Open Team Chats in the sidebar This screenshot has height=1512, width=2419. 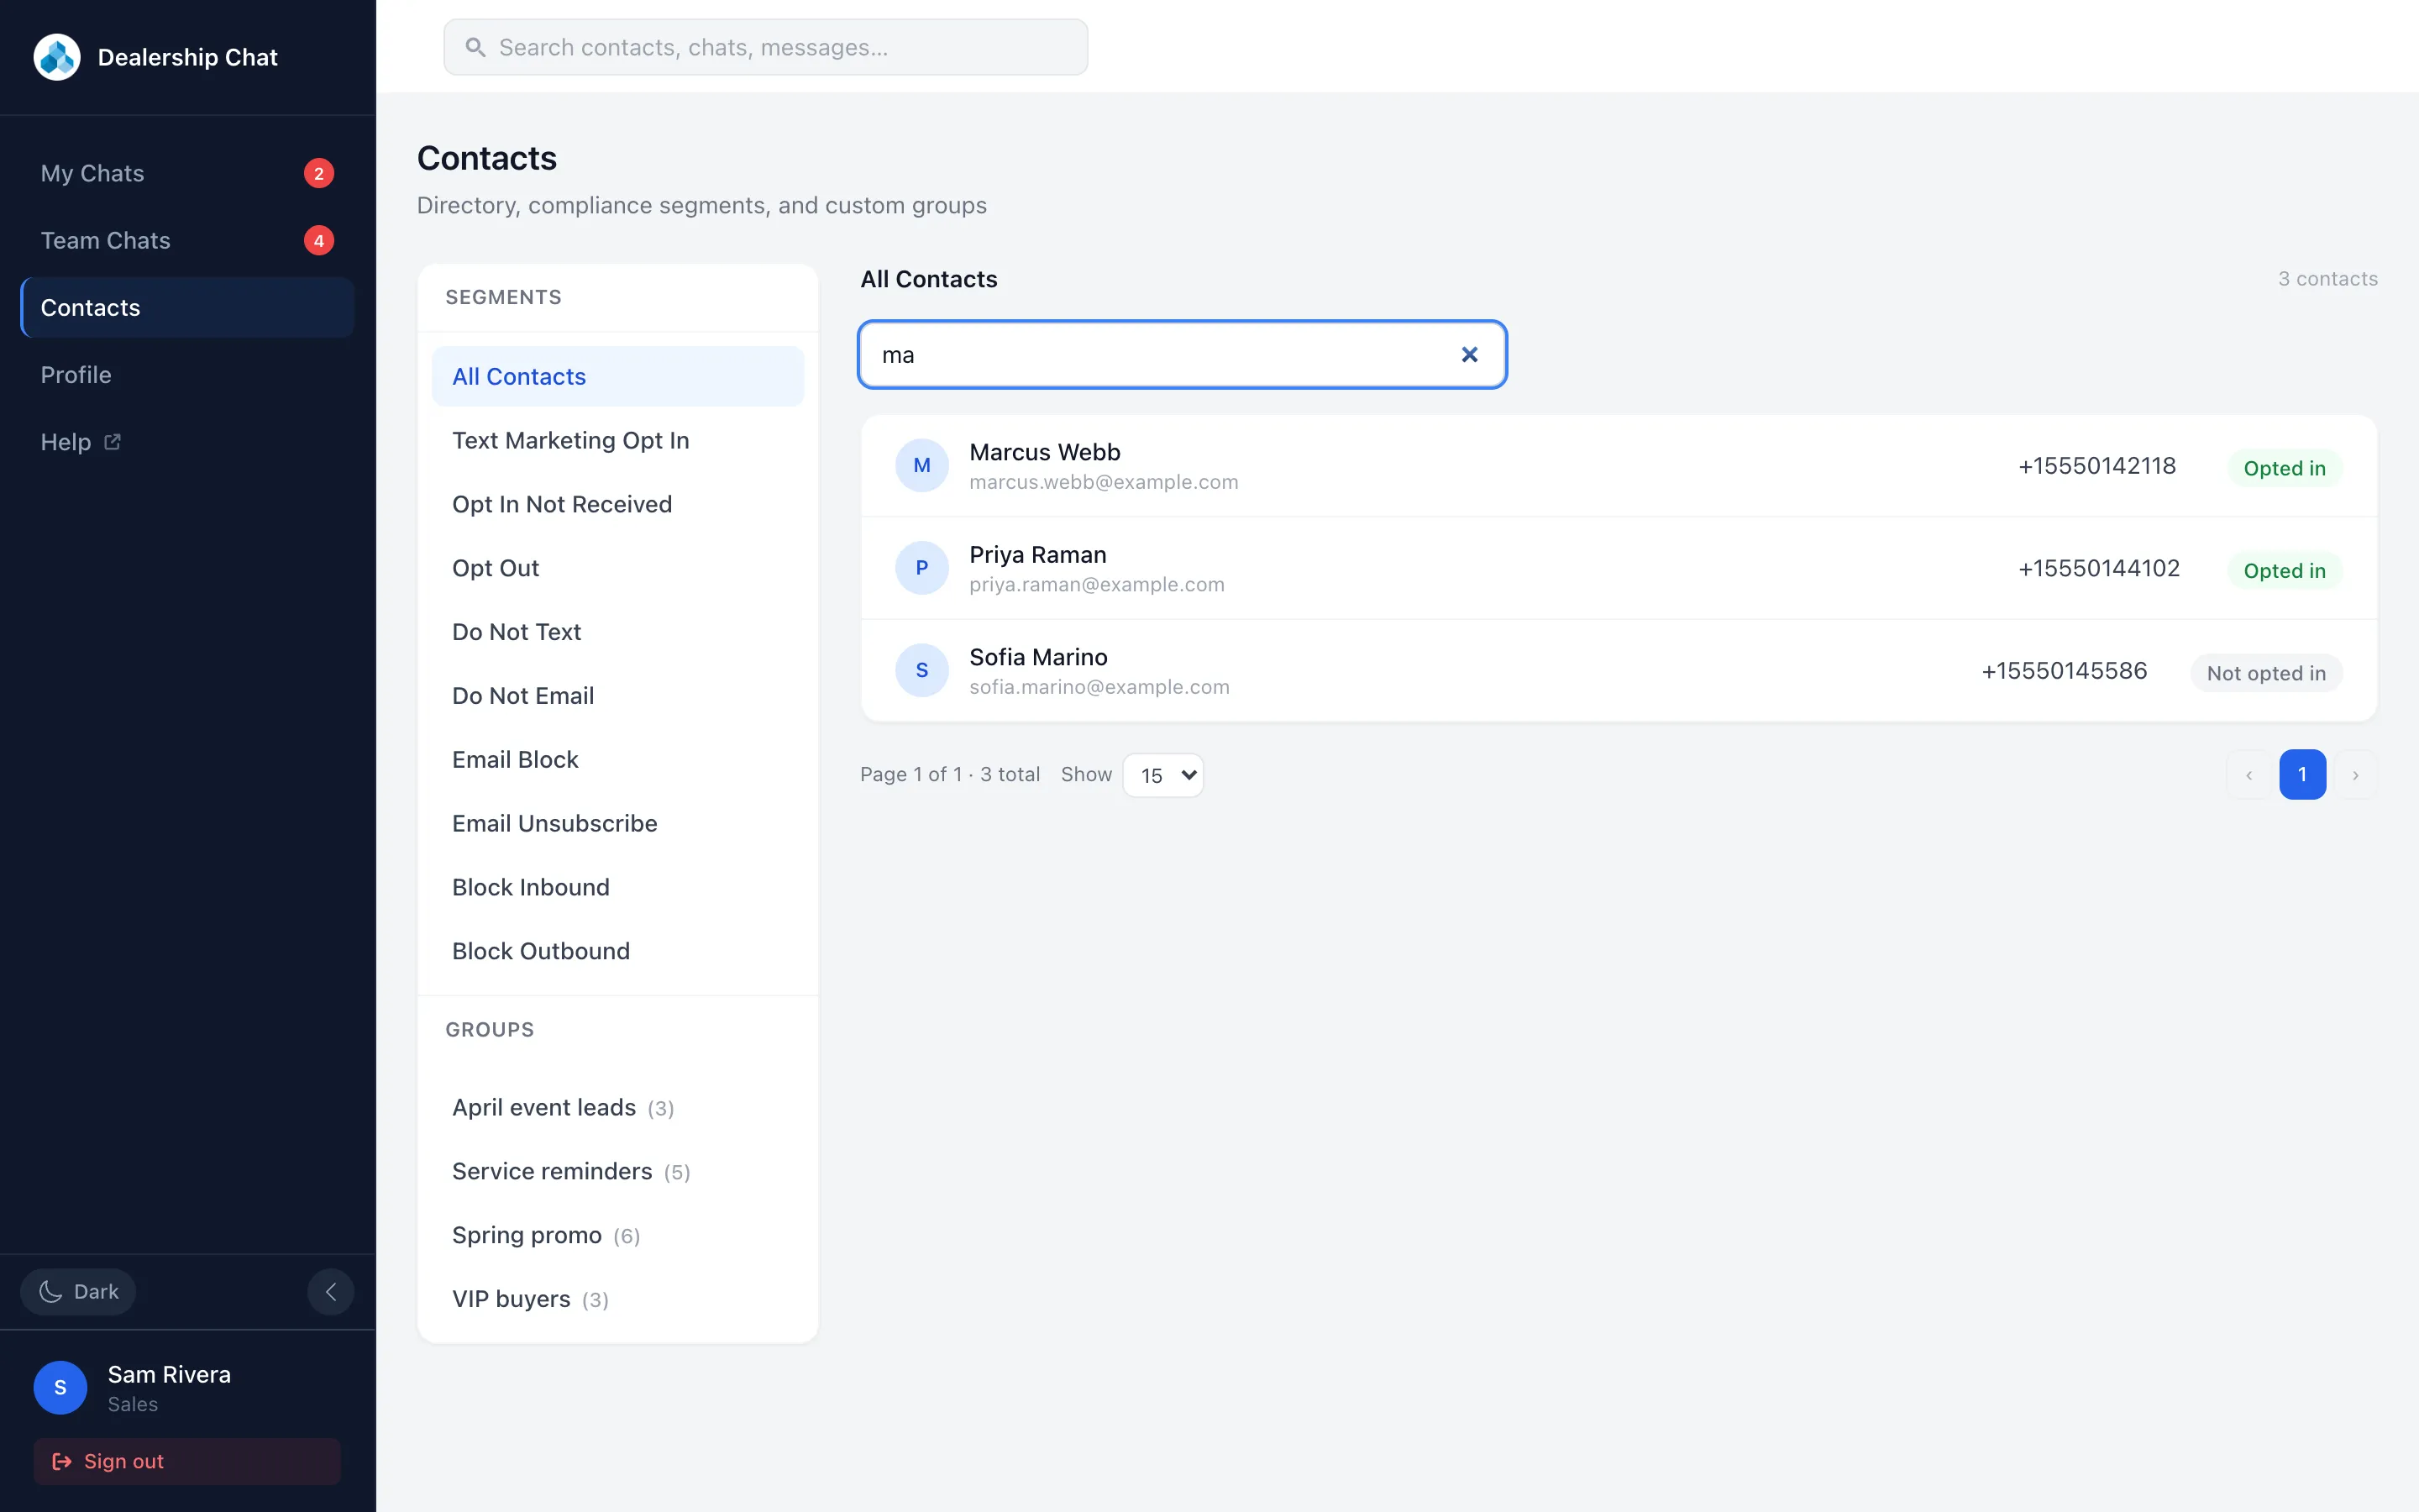[187, 240]
